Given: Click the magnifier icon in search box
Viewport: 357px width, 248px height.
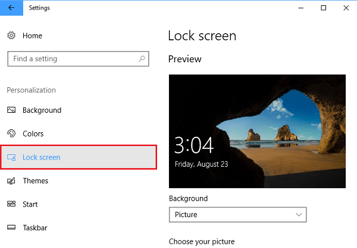Looking at the screenshot, I should pyautogui.click(x=142, y=59).
